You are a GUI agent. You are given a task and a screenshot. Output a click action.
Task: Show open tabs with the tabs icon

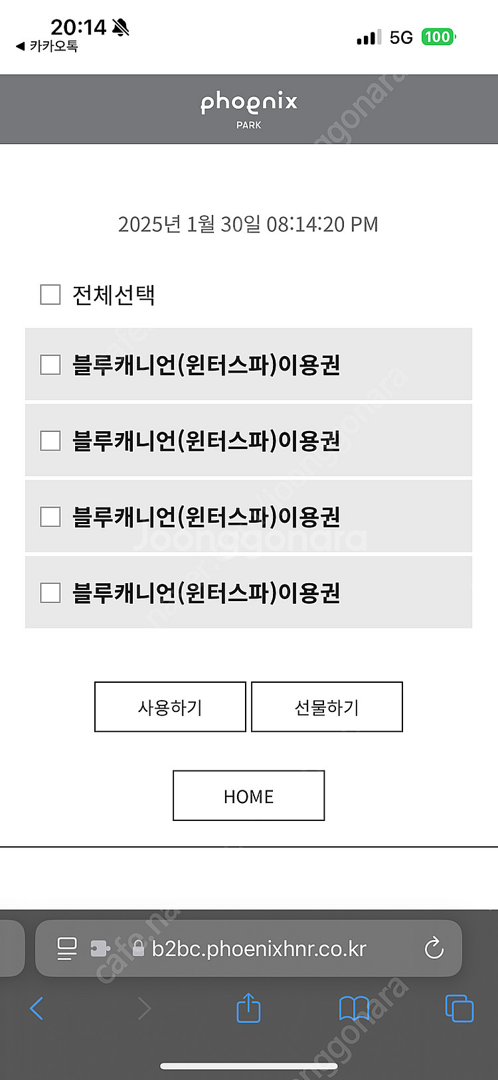click(459, 1008)
